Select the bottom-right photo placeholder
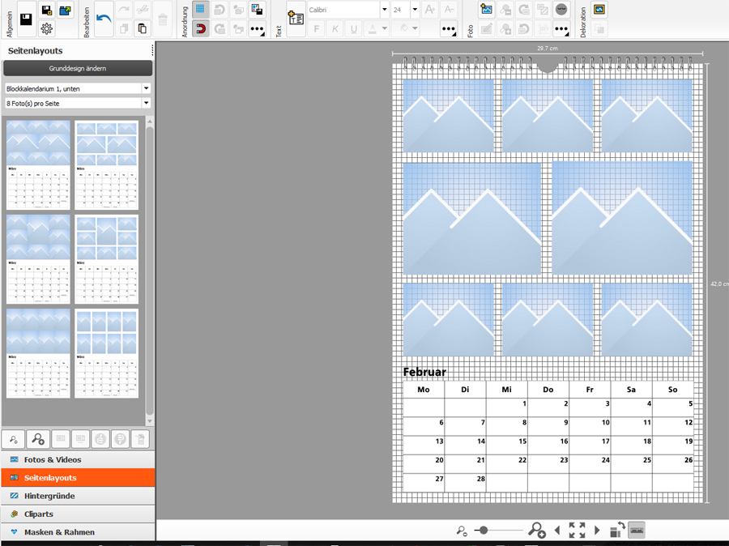Screen dimensions: 729x546 point(646,320)
